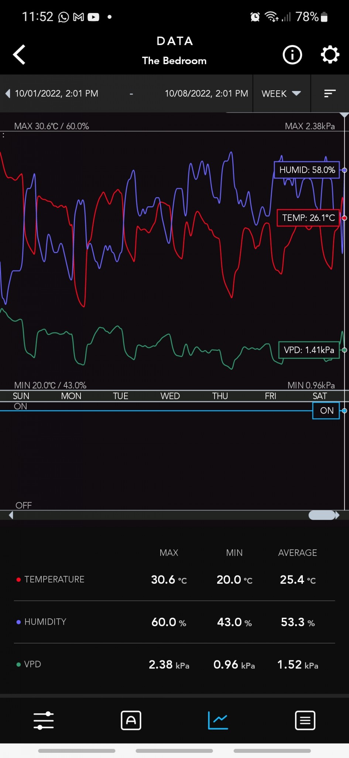Tap the TEMP: 26.1°C readout label
Viewport: 349px width, 758px height.
[308, 218]
